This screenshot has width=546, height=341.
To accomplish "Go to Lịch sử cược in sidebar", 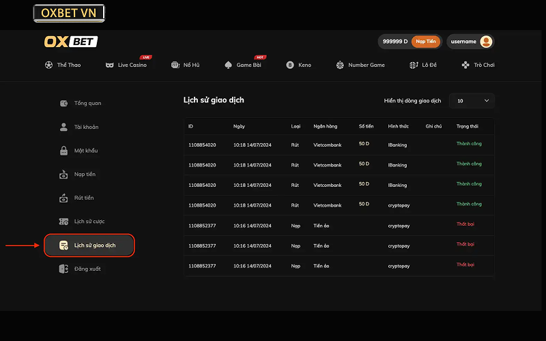I will coord(89,222).
